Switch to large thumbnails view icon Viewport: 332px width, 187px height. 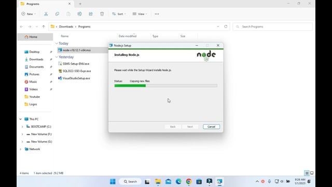312,173
